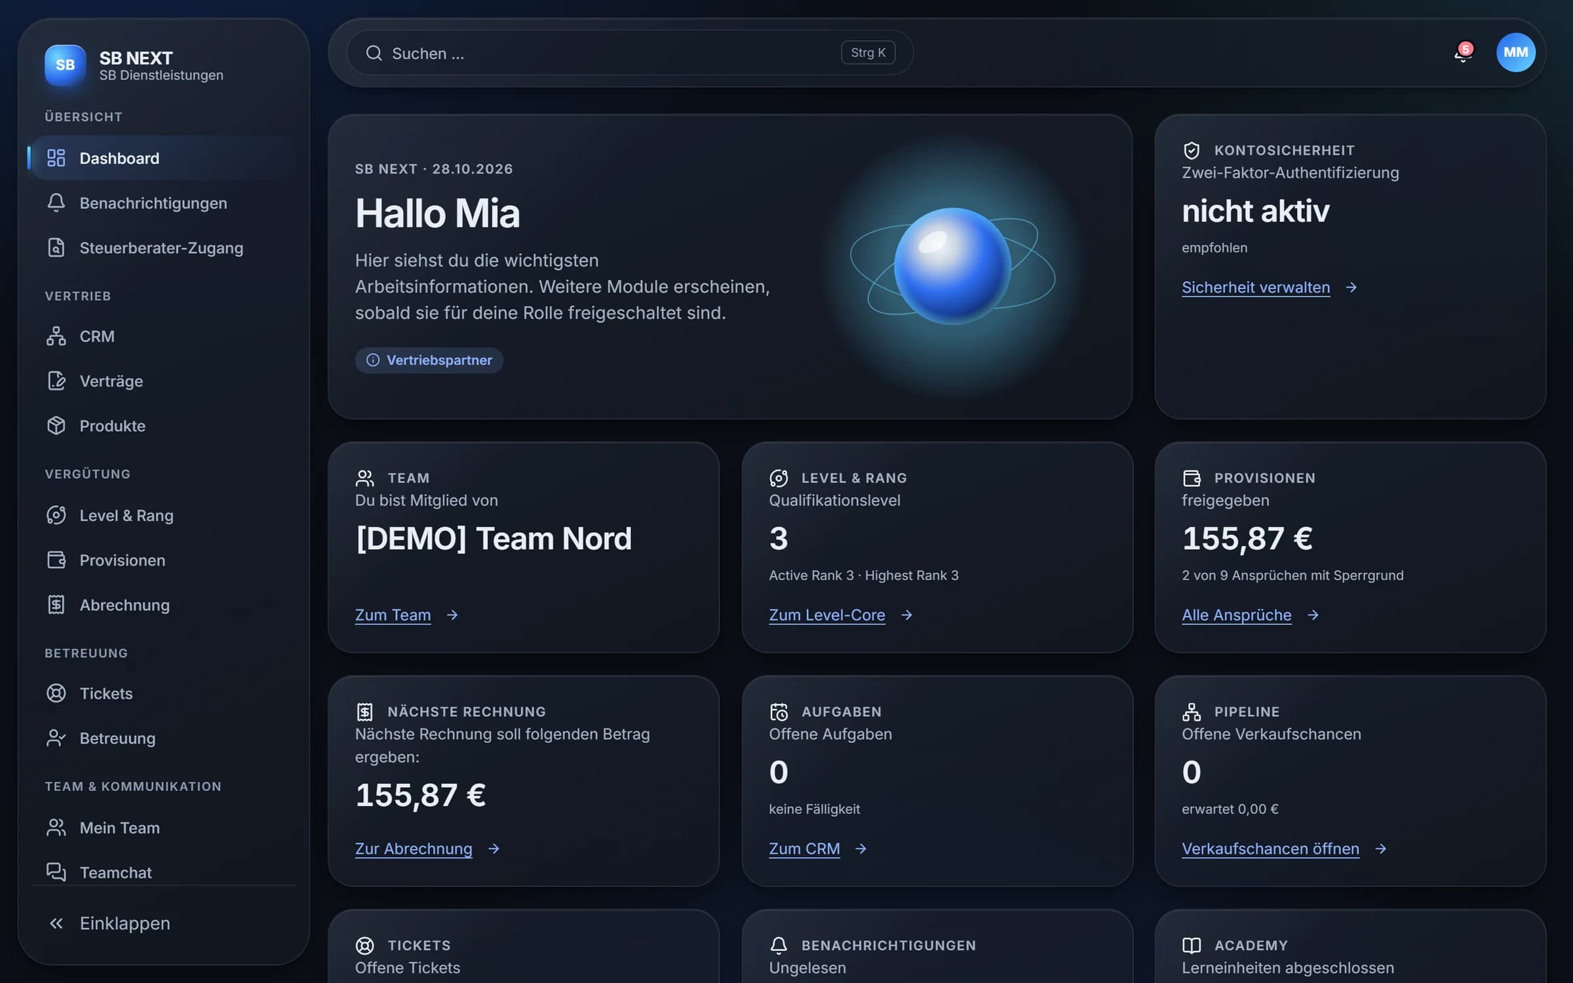Click the Dashboard grid icon in sidebar
This screenshot has width=1573, height=983.
(x=56, y=158)
